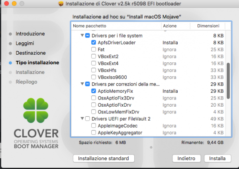Image resolution: width=239 pixels, height=169 pixels.
Task: Click the Azione column header
Action: point(176,26)
